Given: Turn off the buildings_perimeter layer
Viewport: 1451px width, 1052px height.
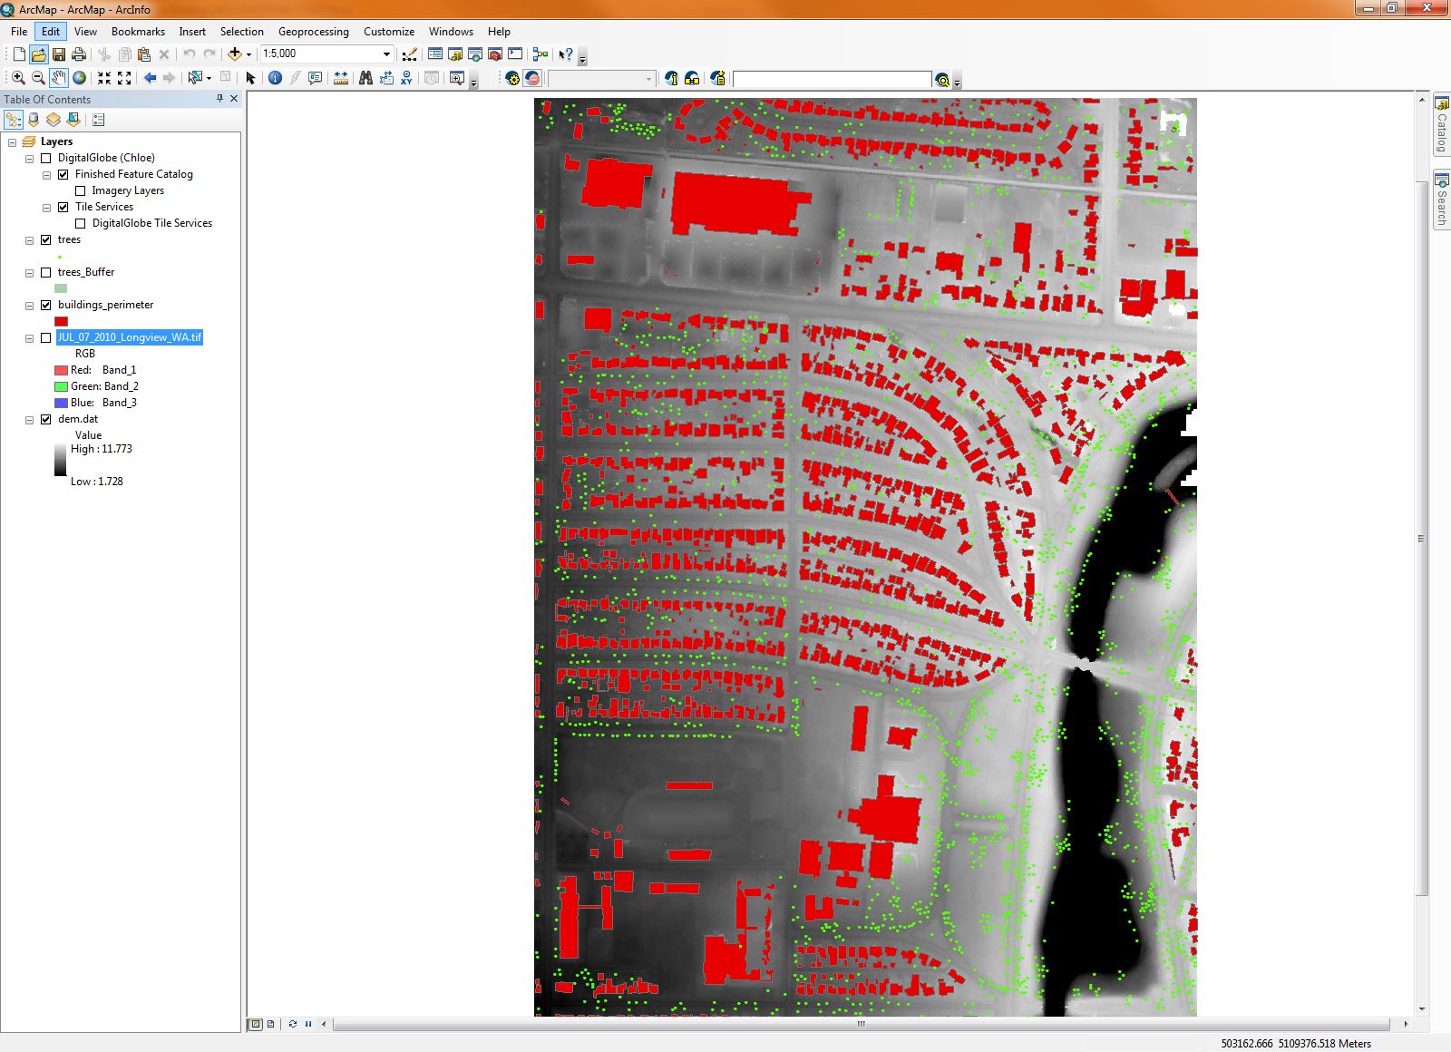Looking at the screenshot, I should [46, 305].
